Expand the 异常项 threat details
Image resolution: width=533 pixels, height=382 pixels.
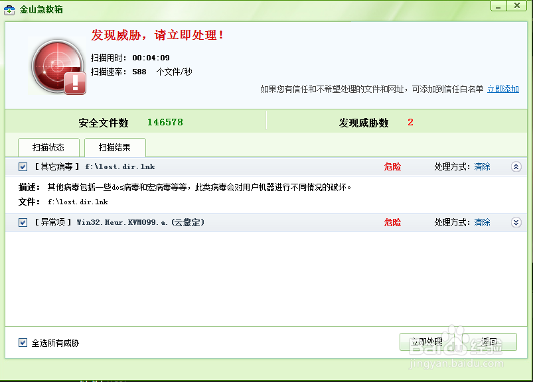click(x=516, y=222)
